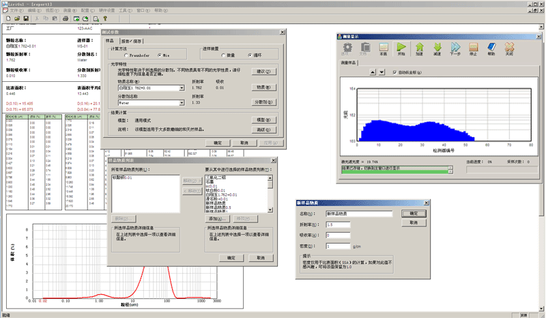Click the 高级 (Advanced) button
The height and width of the screenshot is (318, 546).
click(263, 128)
